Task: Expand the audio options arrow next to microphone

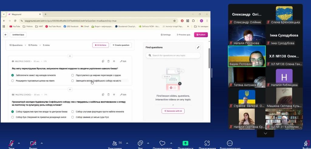Action: point(19,143)
